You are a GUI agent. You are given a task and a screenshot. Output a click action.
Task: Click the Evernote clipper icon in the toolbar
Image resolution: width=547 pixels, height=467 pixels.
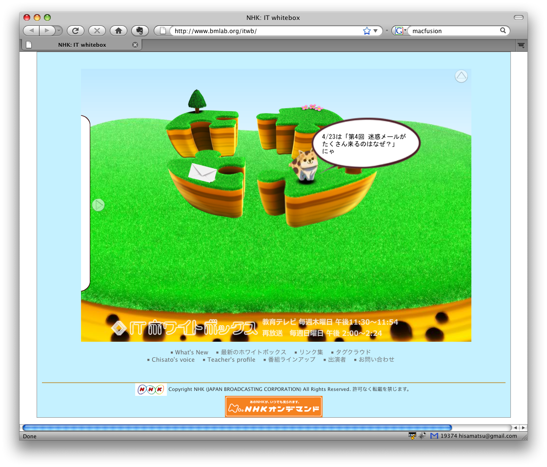(x=140, y=30)
